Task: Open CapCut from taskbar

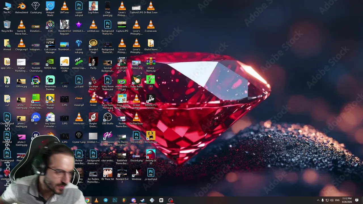Action: coord(161,200)
